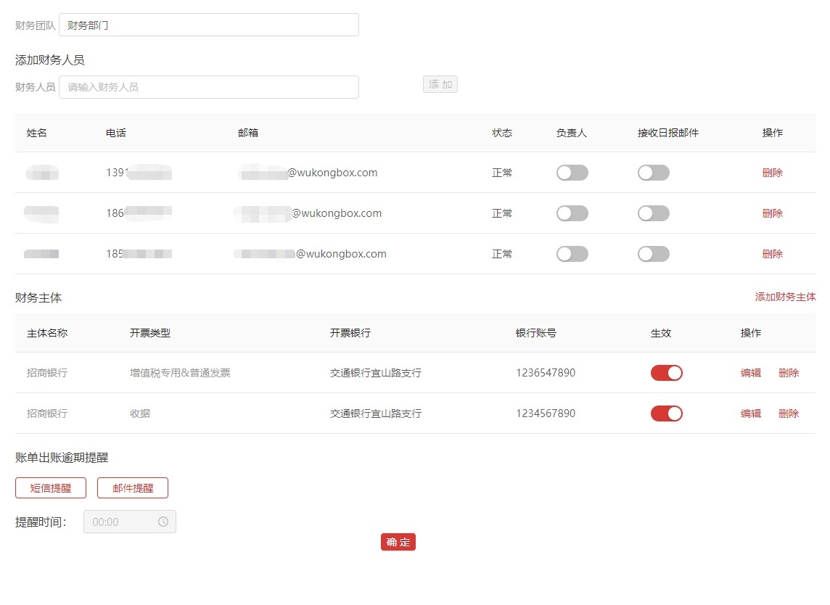
Task: Toggle 负责人 switch for the 139 phone row
Action: [x=572, y=173]
